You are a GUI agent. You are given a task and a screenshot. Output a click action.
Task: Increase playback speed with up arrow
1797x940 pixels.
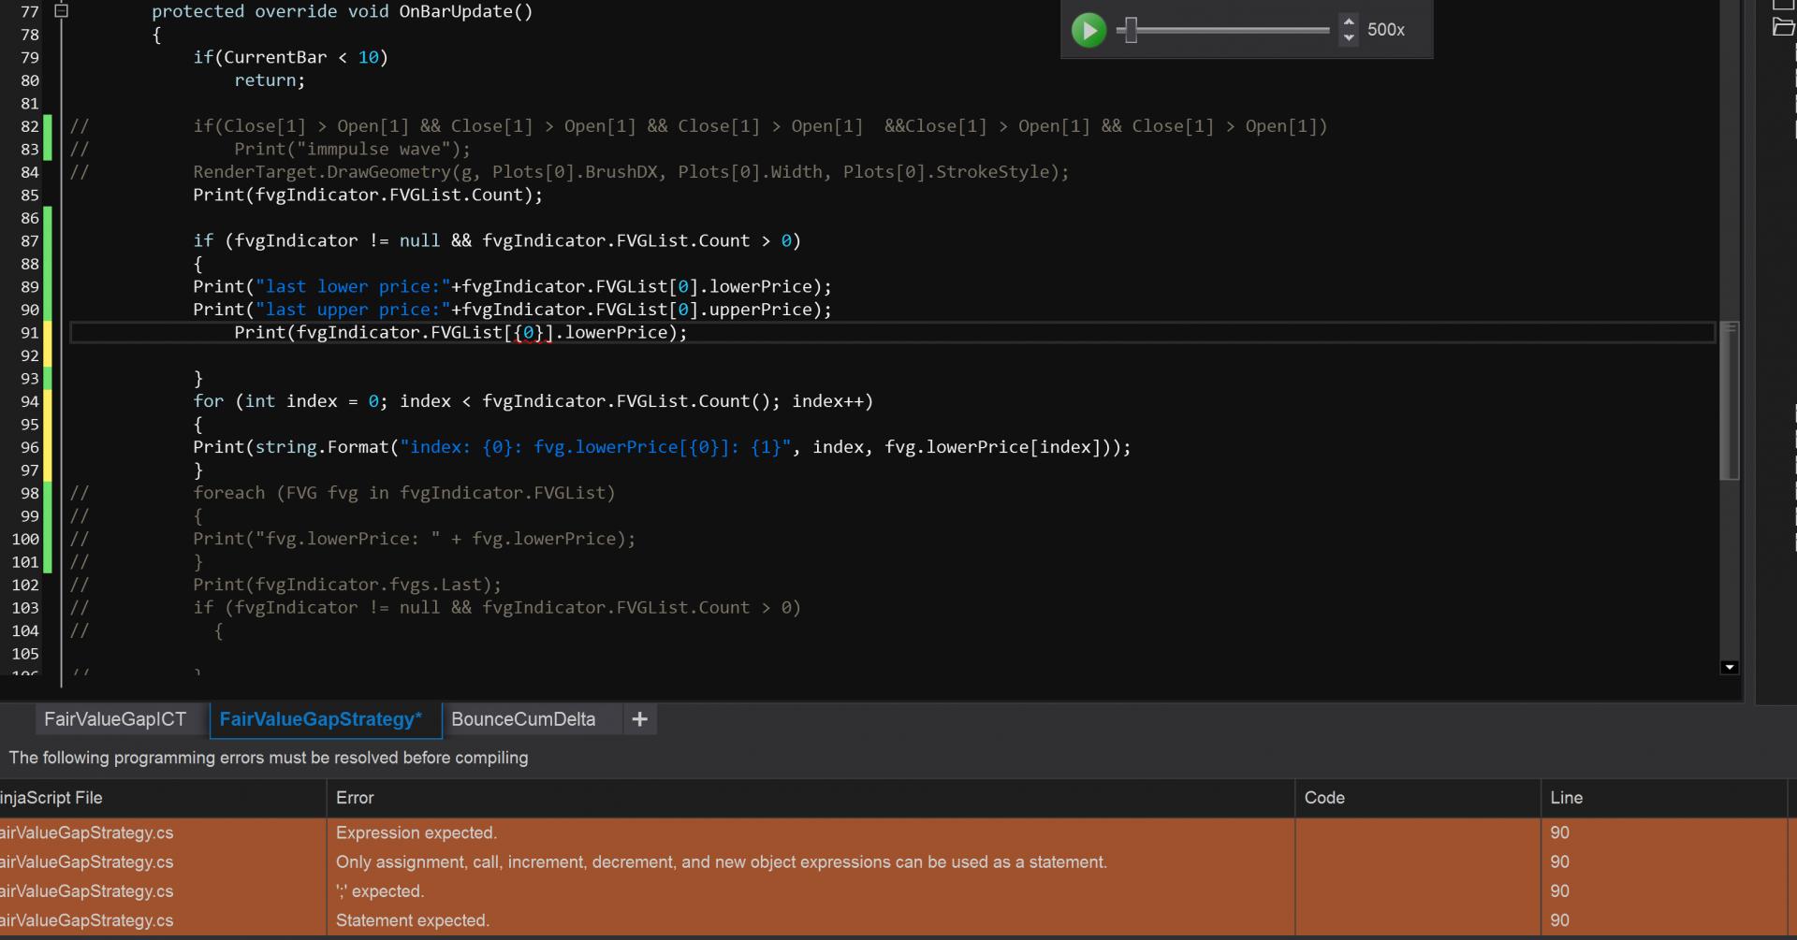[x=1348, y=22]
